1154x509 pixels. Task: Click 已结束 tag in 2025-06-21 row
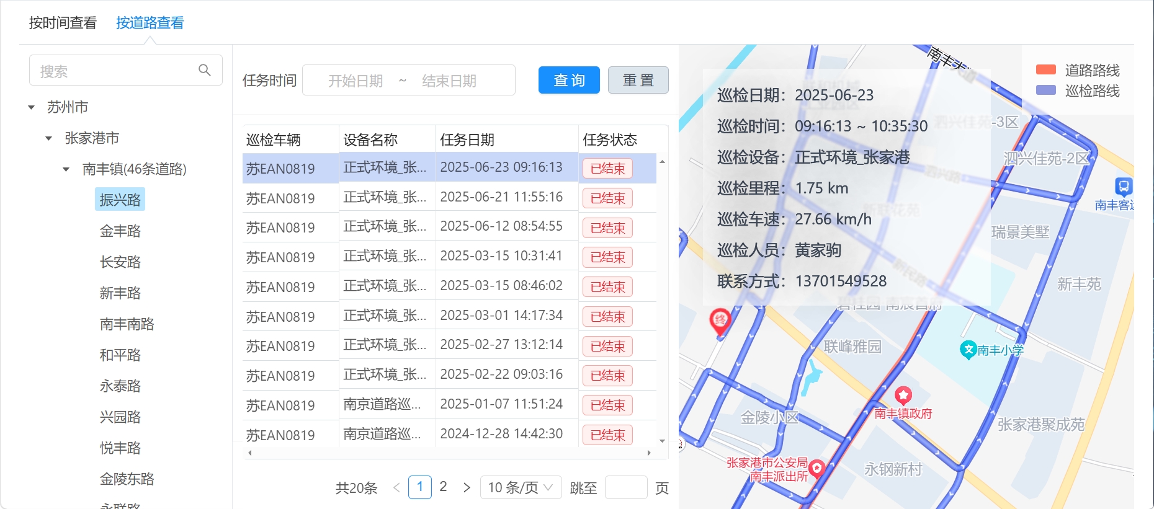point(607,198)
